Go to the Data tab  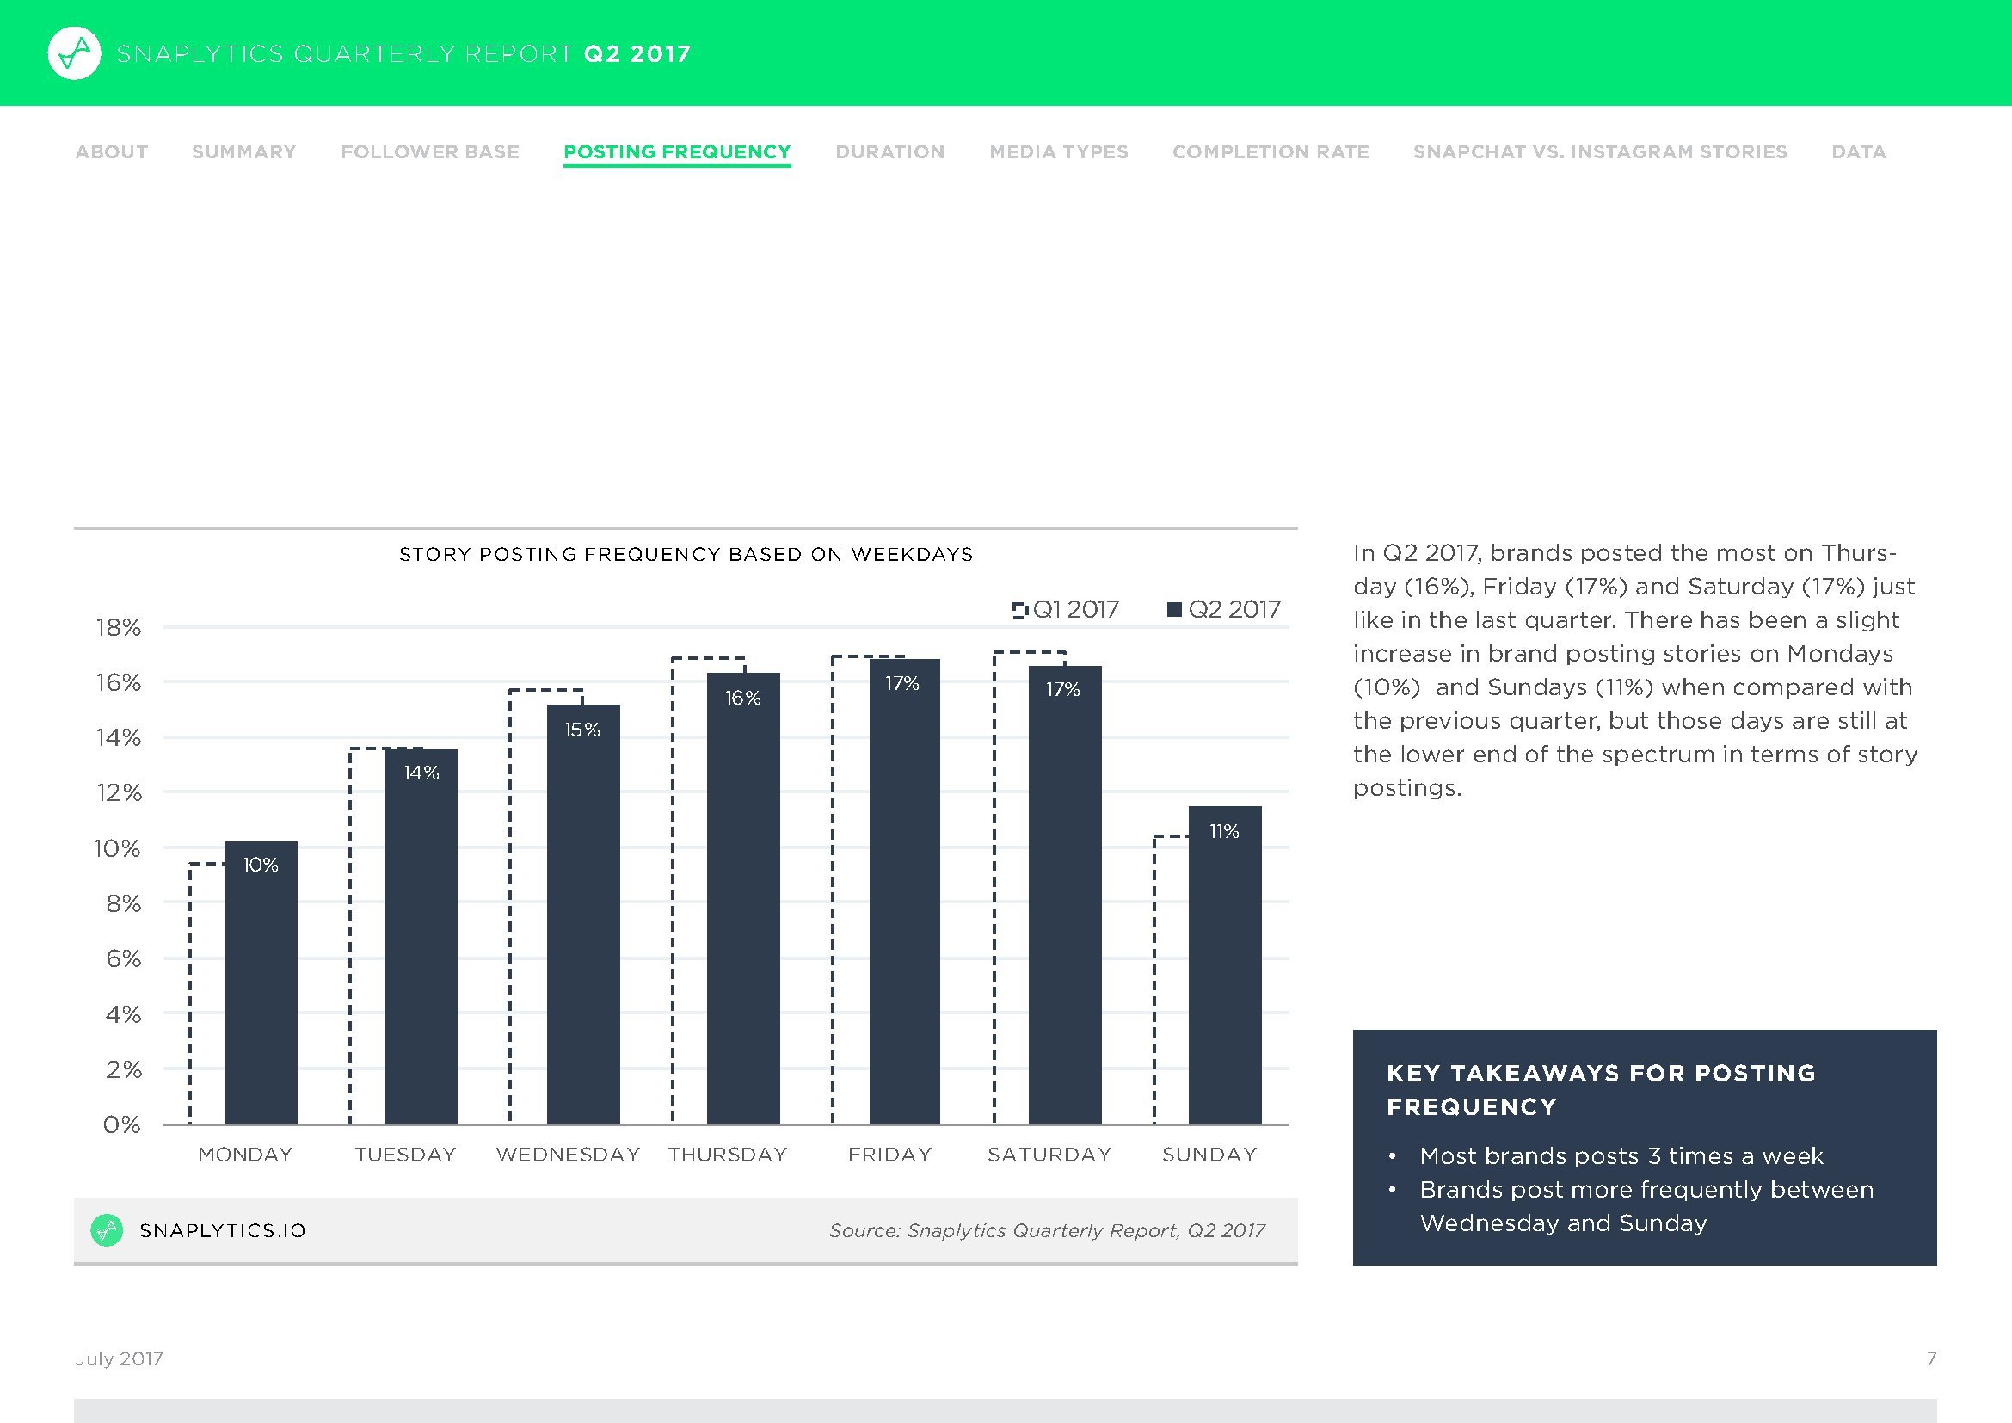[1858, 151]
